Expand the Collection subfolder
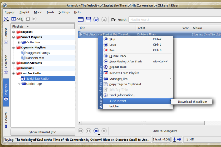The height and width of the screenshot is (147, 221). click(19, 42)
